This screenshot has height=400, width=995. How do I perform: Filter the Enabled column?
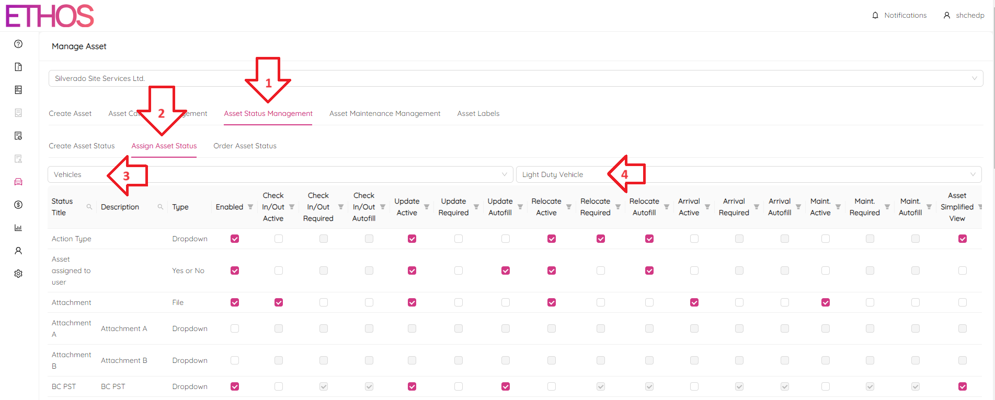click(250, 207)
